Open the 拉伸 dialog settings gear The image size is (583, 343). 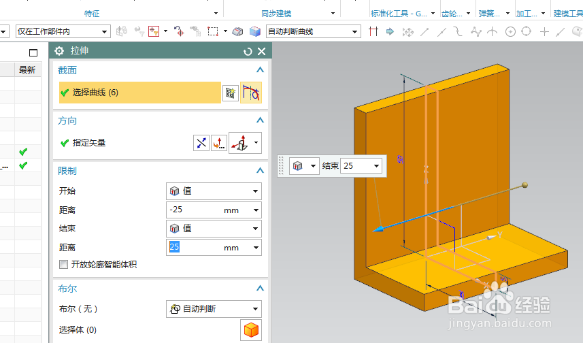pyautogui.click(x=59, y=51)
